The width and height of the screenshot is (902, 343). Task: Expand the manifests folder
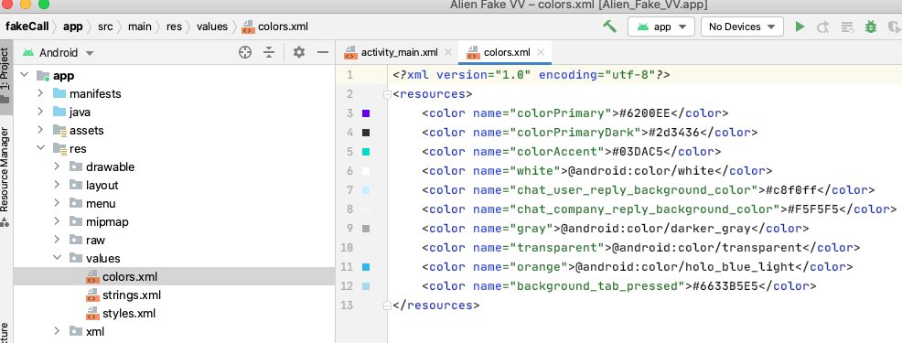(40, 94)
